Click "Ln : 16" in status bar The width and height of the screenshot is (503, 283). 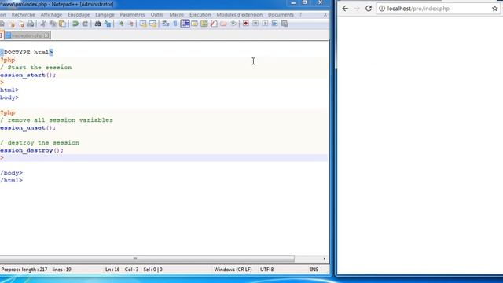tap(112, 270)
